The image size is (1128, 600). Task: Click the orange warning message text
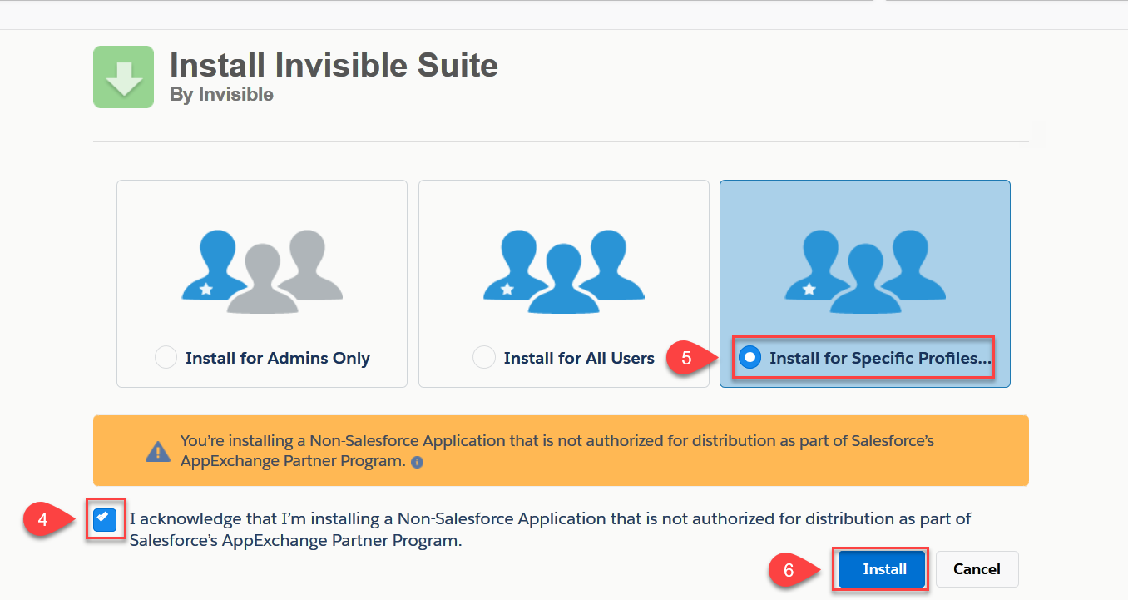[557, 450]
